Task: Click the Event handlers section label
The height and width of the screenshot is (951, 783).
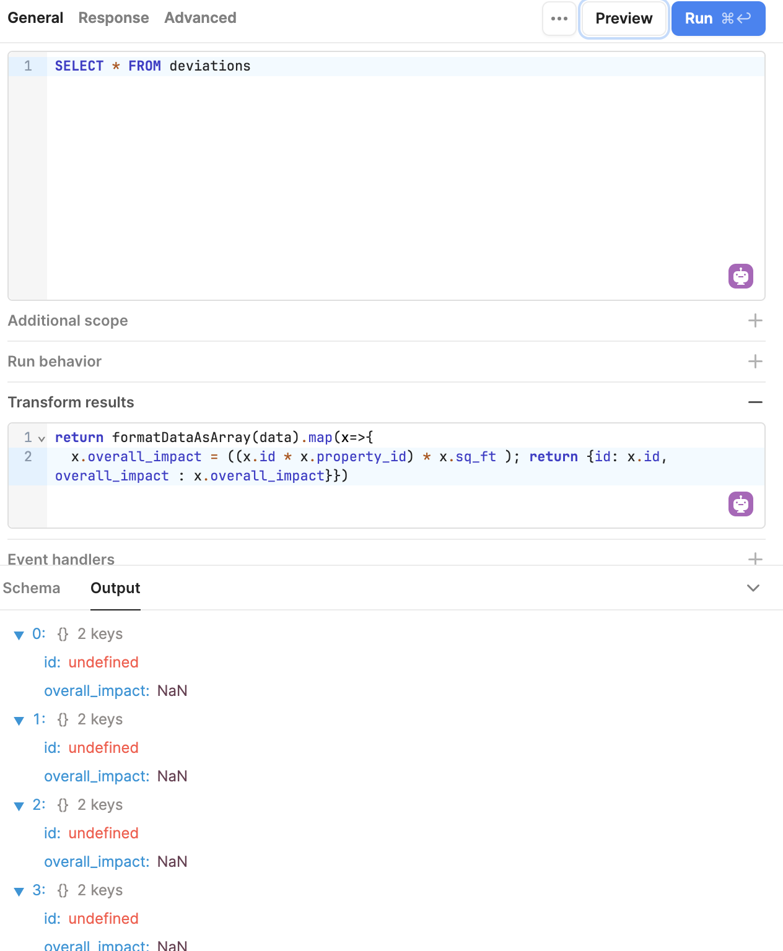Action: pyautogui.click(x=61, y=559)
